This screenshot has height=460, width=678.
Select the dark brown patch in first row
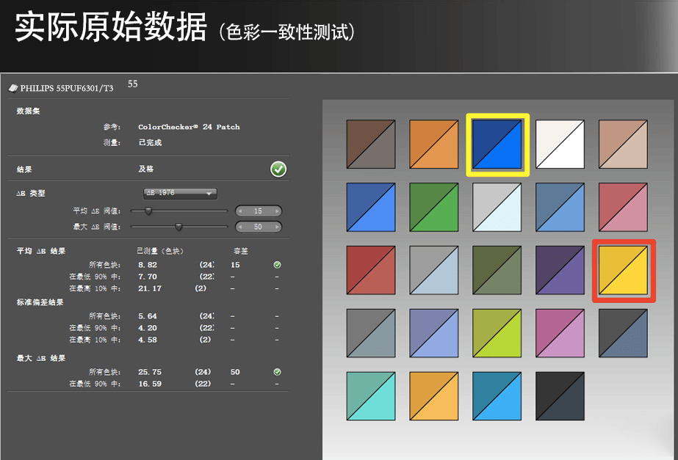371,145
